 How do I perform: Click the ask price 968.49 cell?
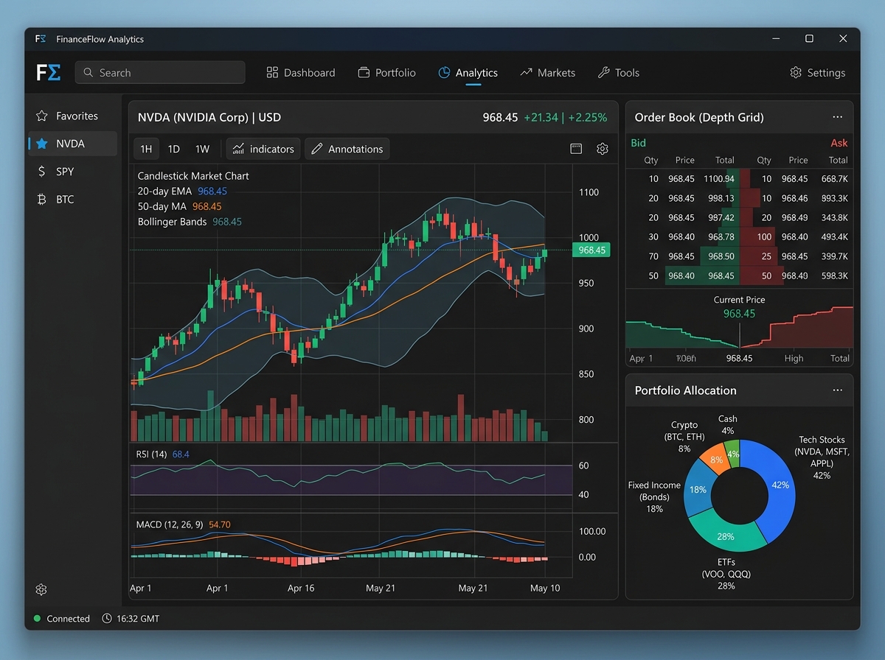click(x=795, y=218)
